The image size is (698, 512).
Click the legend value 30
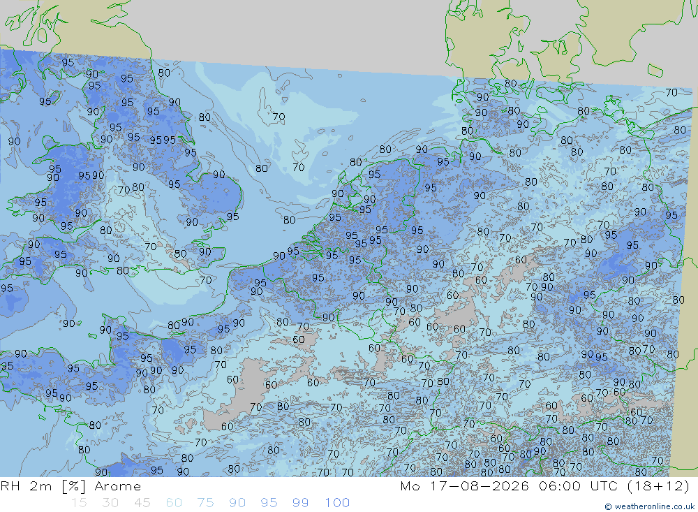[110, 503]
